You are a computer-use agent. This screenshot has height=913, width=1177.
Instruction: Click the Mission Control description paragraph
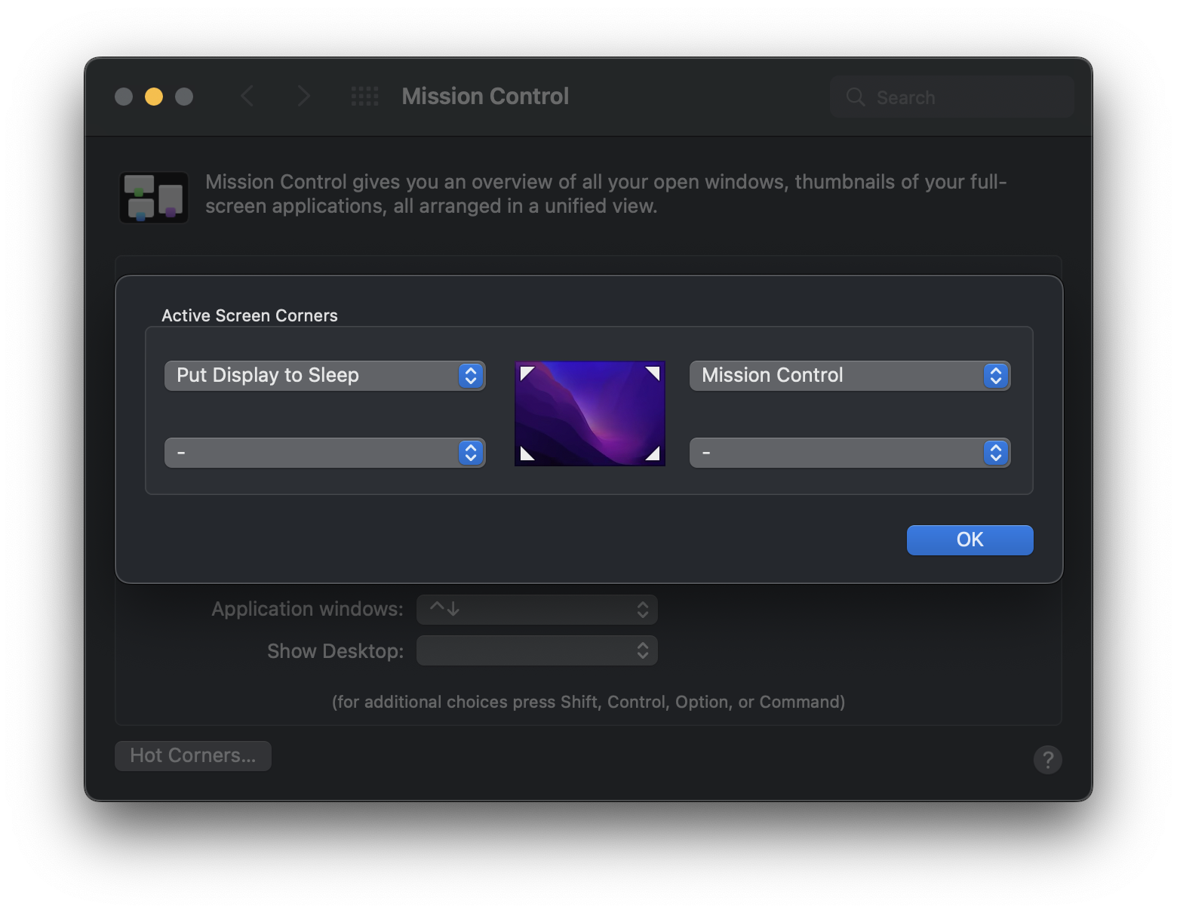pos(606,194)
